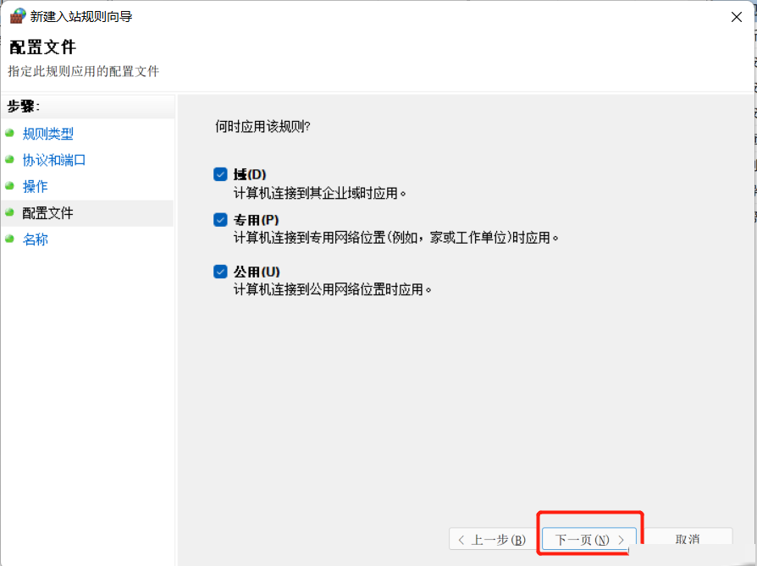Click the 配置文件 page heading
Image resolution: width=757 pixels, height=566 pixels.
[x=42, y=47]
